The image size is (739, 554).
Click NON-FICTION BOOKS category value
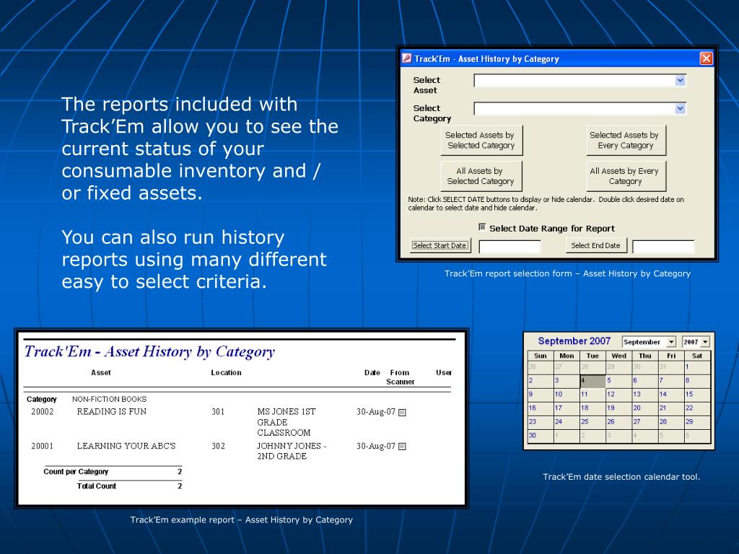pyautogui.click(x=110, y=399)
